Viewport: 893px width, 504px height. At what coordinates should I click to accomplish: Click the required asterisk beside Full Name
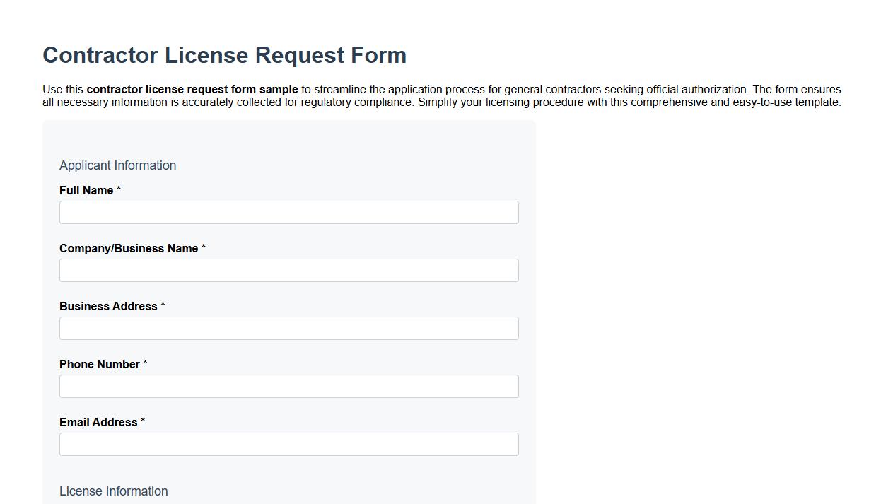pyautogui.click(x=118, y=188)
